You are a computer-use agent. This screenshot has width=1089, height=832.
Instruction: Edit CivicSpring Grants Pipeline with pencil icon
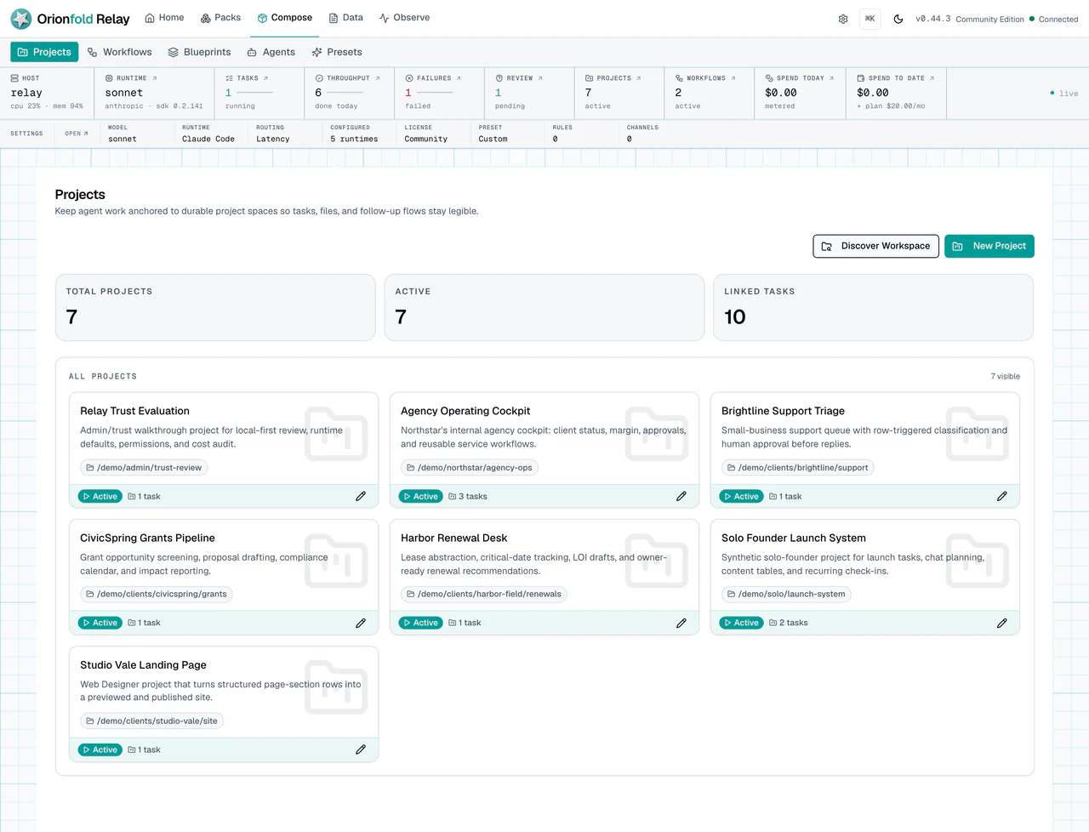click(361, 623)
